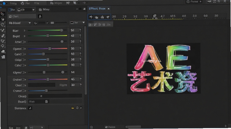
Task: Toggle the checkbox beside the Cramet label
Action: 23,91
